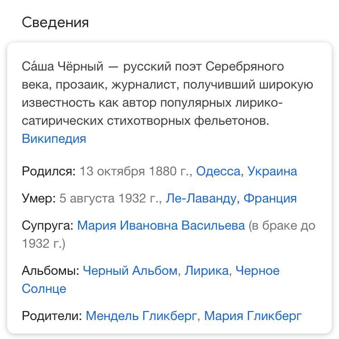Click the word "фельетонов" in description
Screen dimensions: 339x339
tap(231, 121)
